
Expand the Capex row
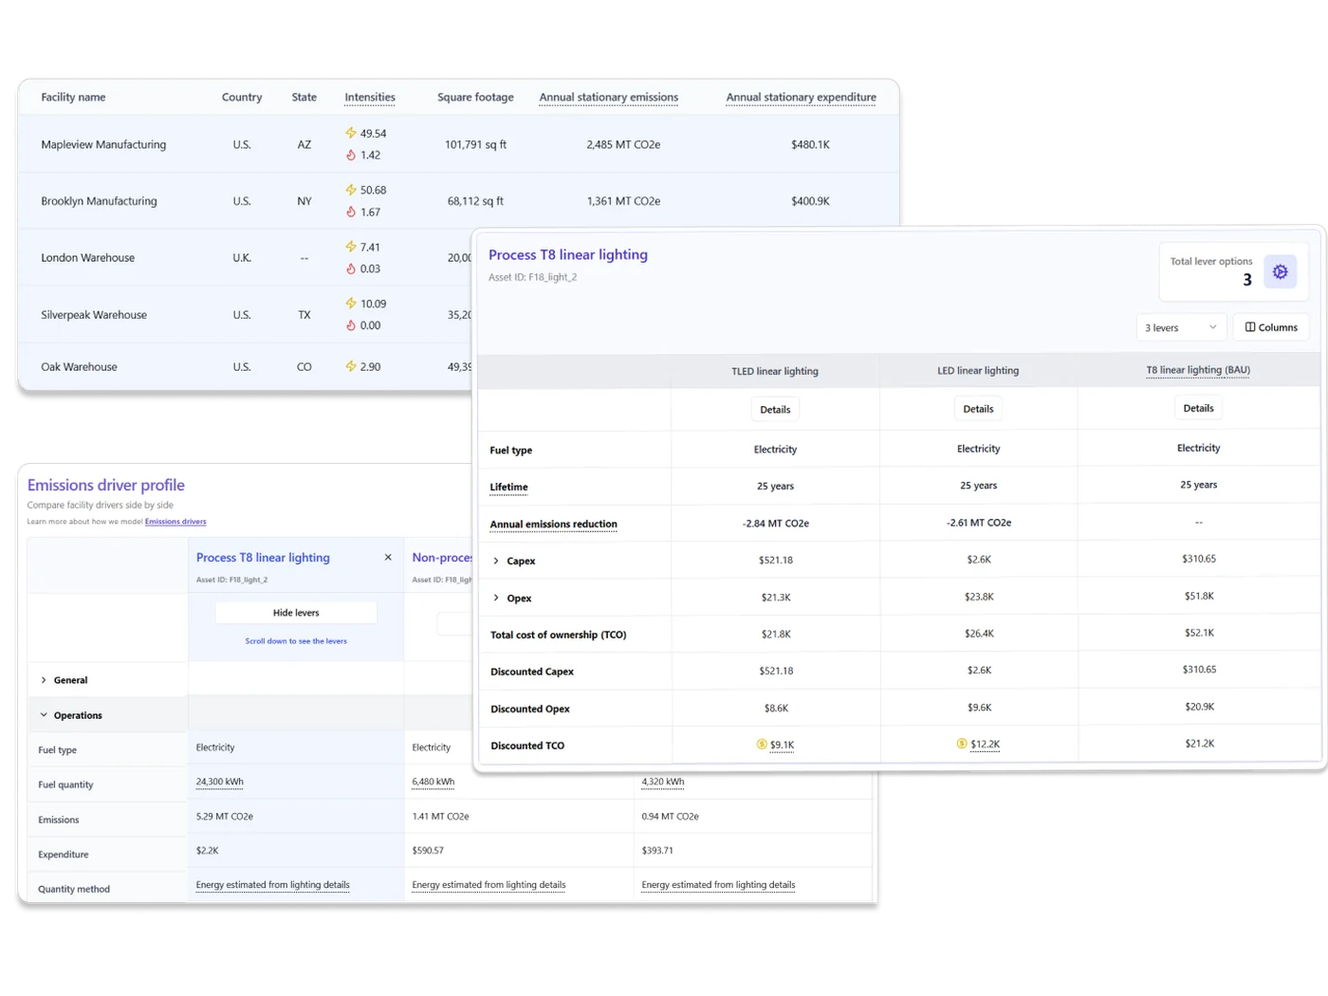coord(497,561)
